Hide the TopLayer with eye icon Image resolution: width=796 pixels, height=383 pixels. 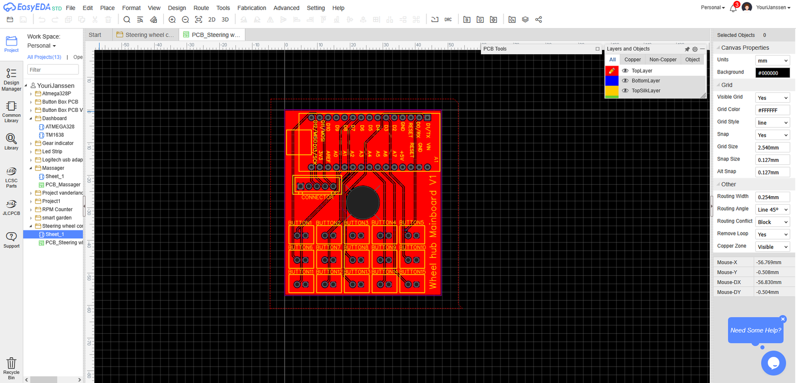click(x=625, y=71)
